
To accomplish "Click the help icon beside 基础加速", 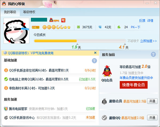I will pos(94,61).
